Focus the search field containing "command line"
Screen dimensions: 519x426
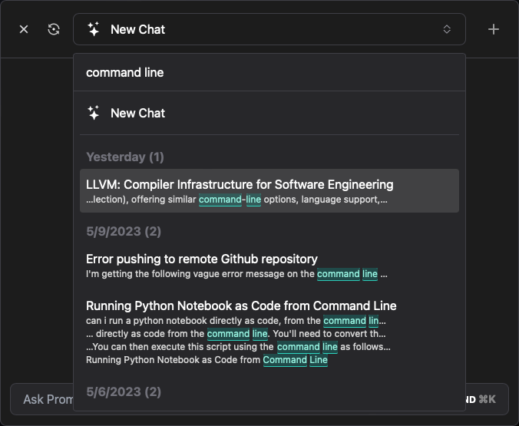pyautogui.click(x=269, y=72)
